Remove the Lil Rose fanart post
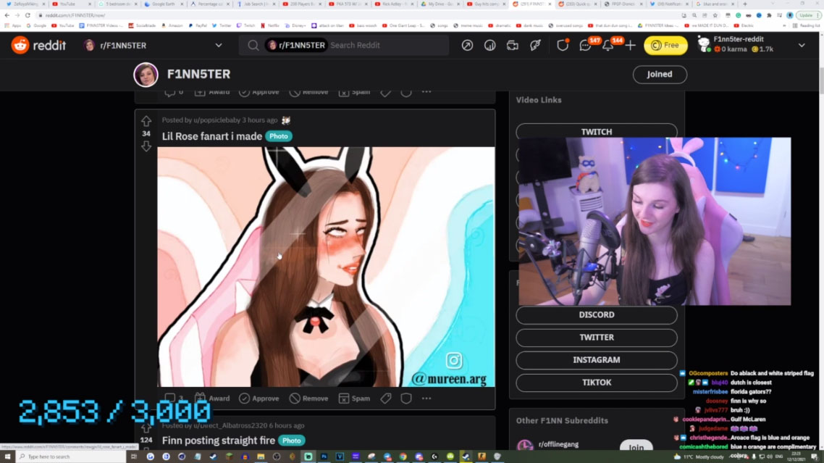Screen dimensions: 824x463 [309, 399]
